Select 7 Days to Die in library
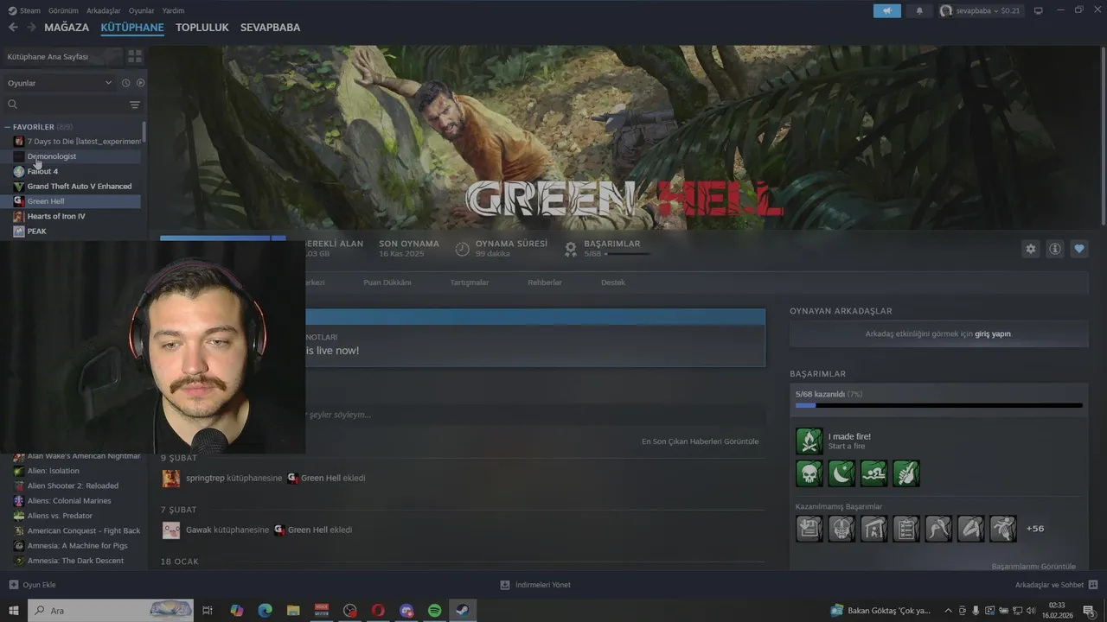The width and height of the screenshot is (1107, 622). click(76, 141)
